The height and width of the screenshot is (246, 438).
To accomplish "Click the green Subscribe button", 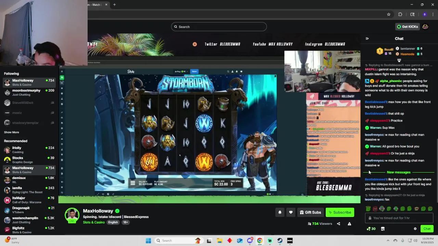I will click(x=340, y=212).
